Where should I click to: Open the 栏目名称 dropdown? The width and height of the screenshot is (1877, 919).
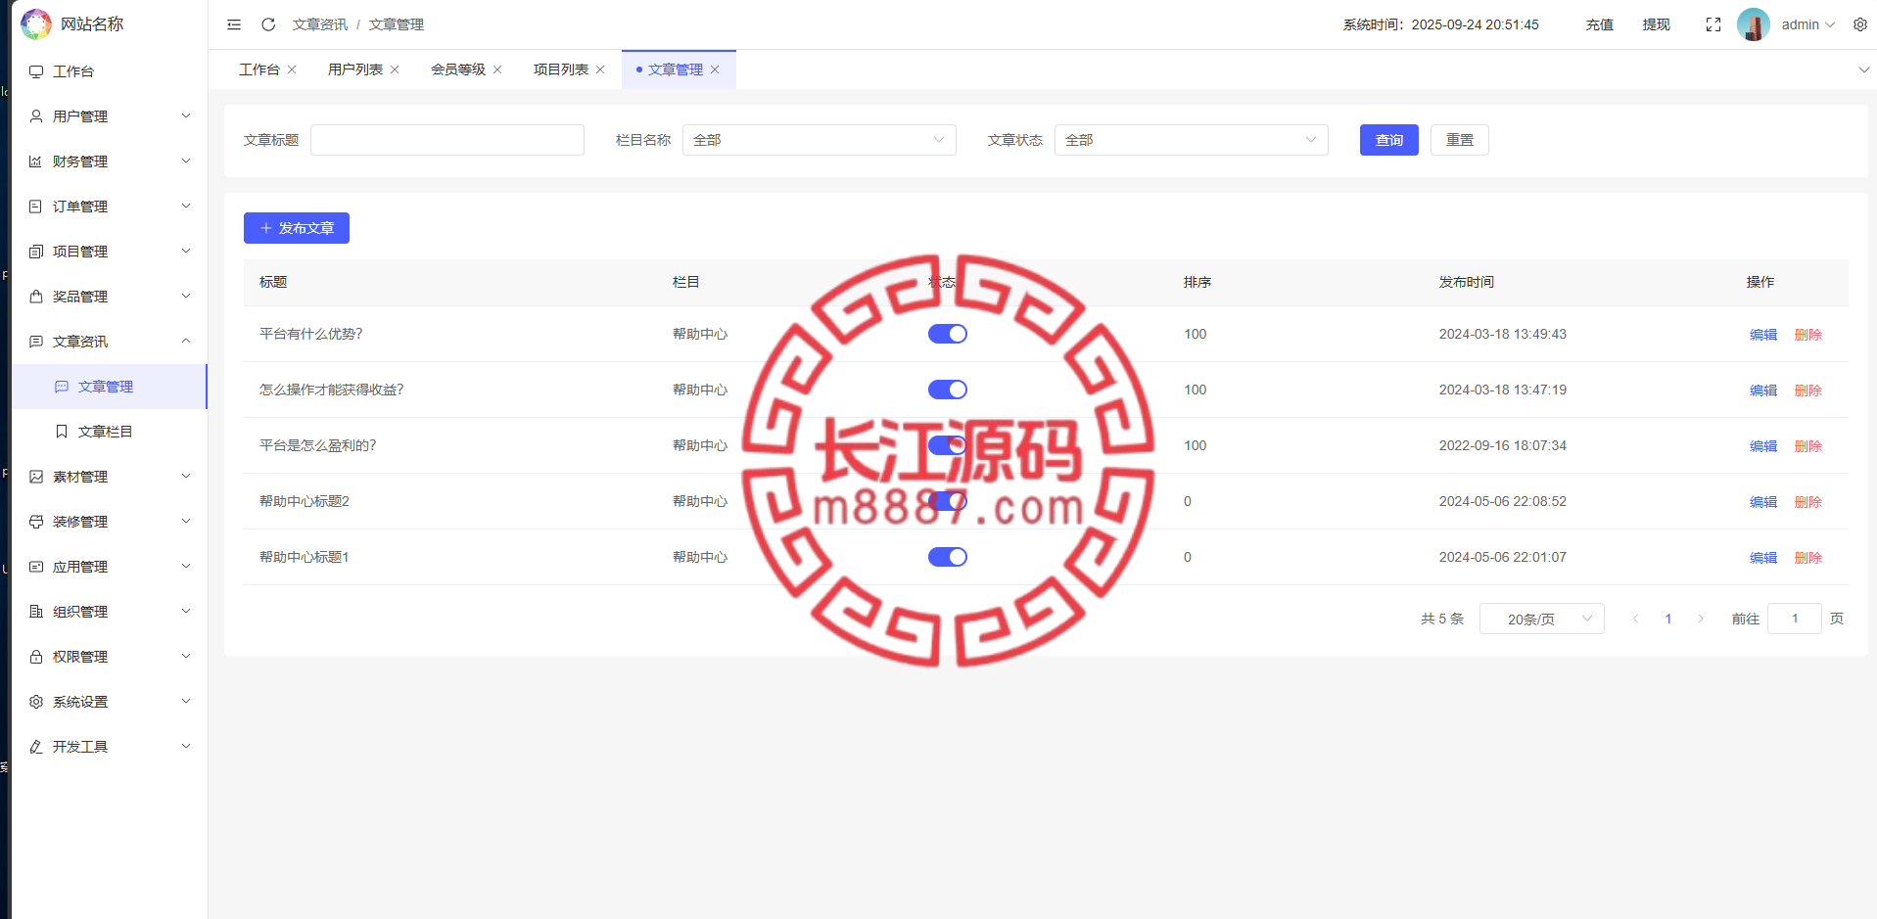[820, 140]
